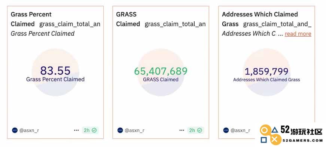Click the asxn_r avatar on GRASS Claimed card

[120, 131]
